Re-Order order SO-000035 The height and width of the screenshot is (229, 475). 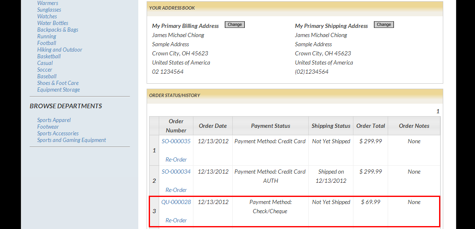(x=176, y=159)
